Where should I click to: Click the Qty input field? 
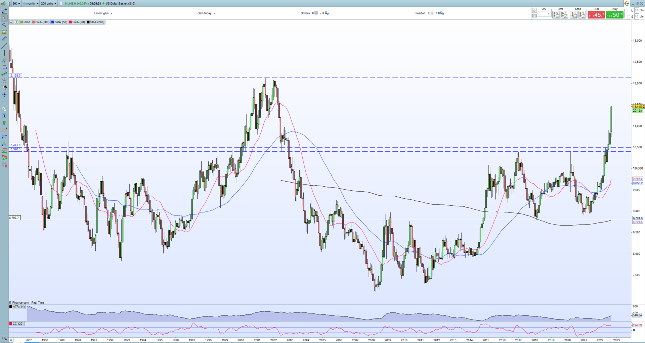pyautogui.click(x=544, y=14)
